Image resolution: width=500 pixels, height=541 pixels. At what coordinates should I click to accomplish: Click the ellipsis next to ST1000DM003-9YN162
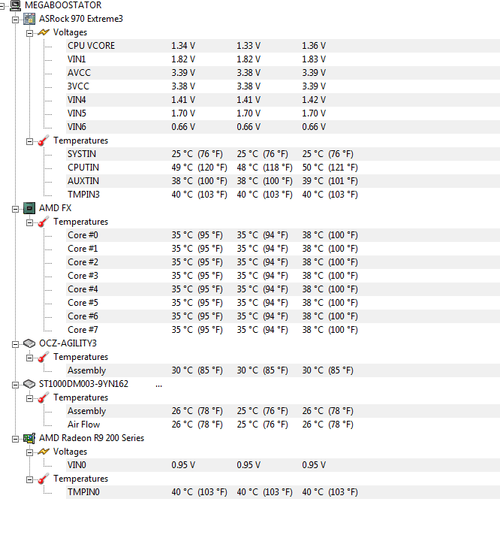click(x=158, y=386)
